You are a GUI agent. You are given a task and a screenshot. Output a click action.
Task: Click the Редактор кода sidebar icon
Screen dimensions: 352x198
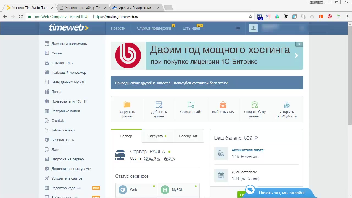coord(47,188)
